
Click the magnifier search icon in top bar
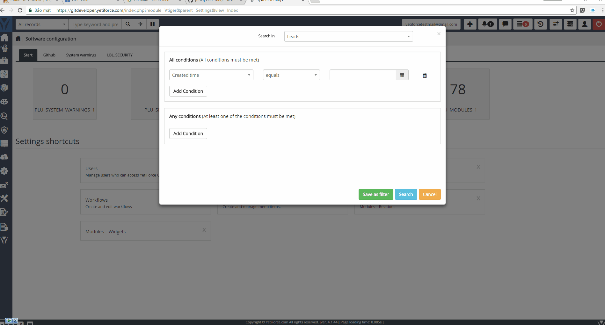tap(128, 24)
